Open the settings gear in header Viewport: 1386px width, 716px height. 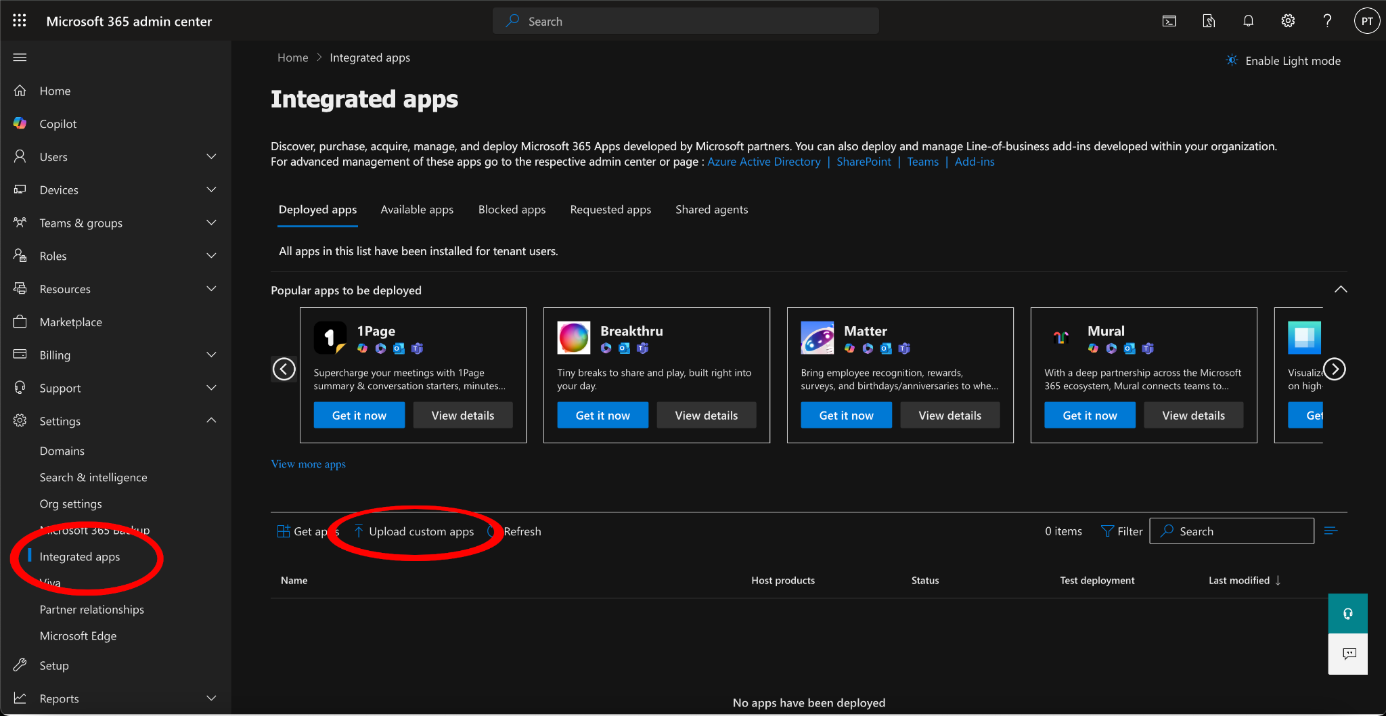point(1288,21)
